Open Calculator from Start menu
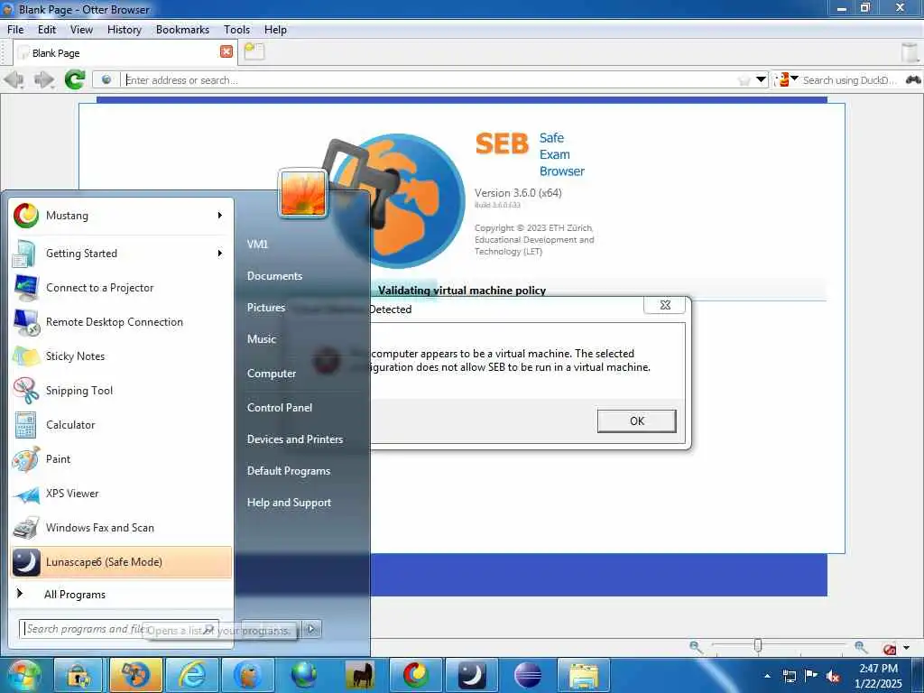Screen dimensions: 924x693 click(121, 424)
